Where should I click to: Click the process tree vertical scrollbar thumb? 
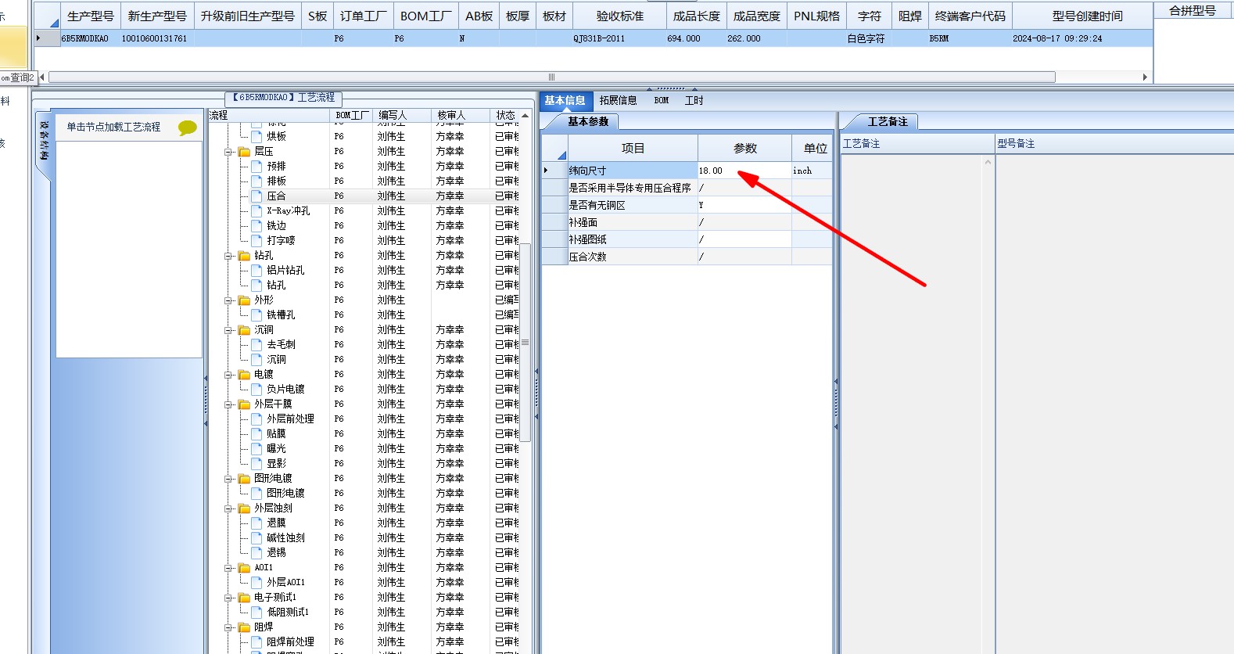(x=526, y=343)
